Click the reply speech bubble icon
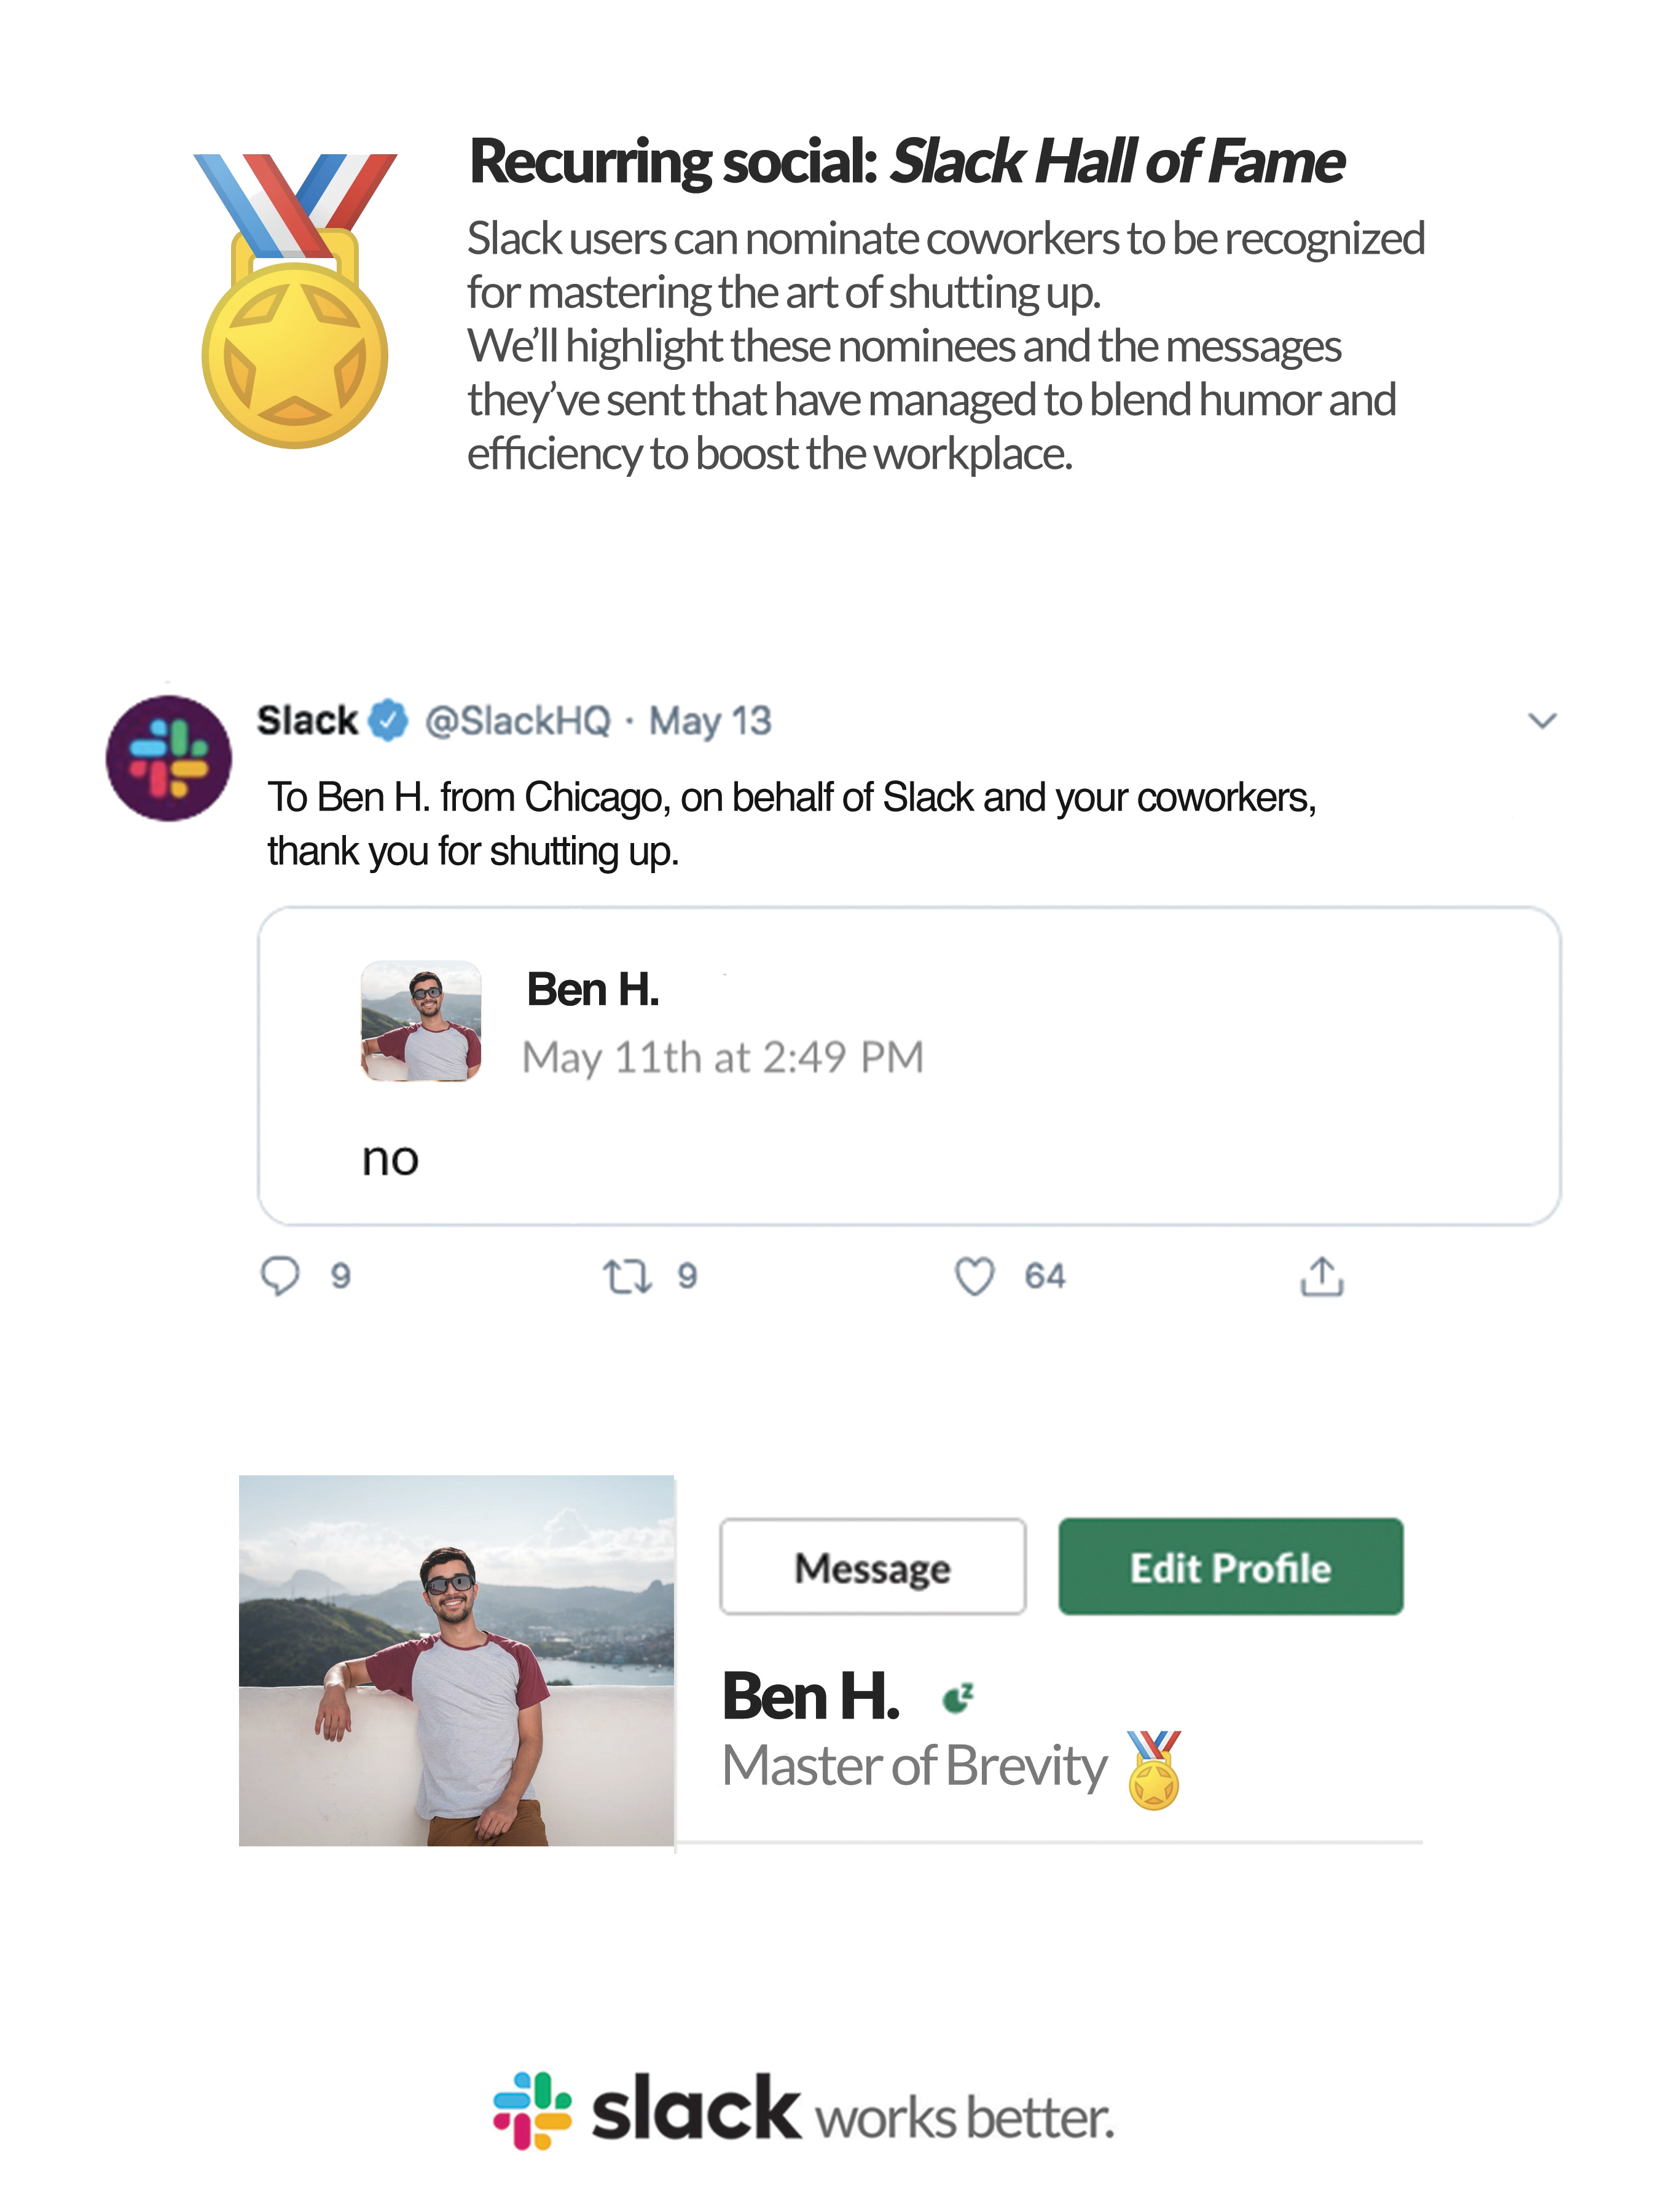 click(x=279, y=1275)
